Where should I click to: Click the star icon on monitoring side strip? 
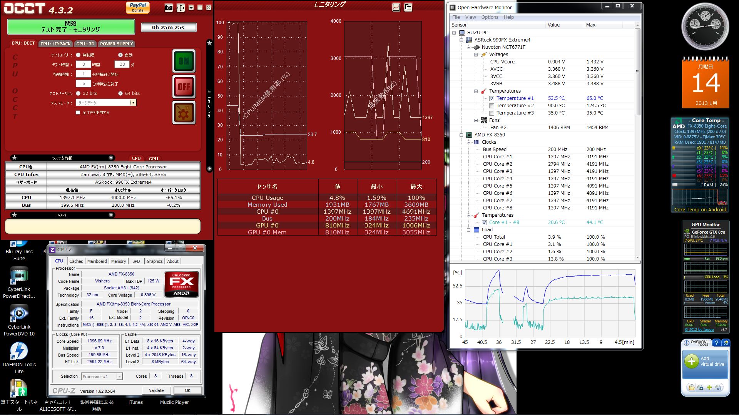tap(209, 43)
